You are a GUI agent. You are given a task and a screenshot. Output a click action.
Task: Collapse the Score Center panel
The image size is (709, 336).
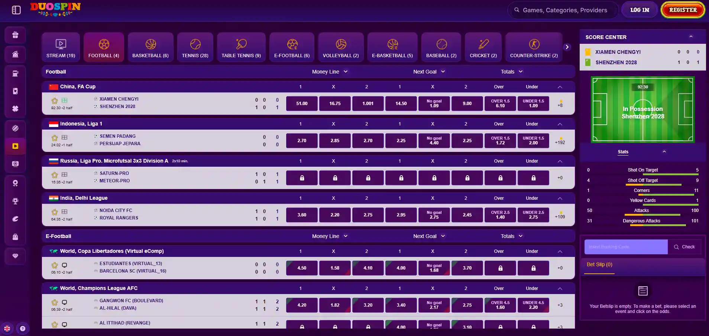coord(691,37)
